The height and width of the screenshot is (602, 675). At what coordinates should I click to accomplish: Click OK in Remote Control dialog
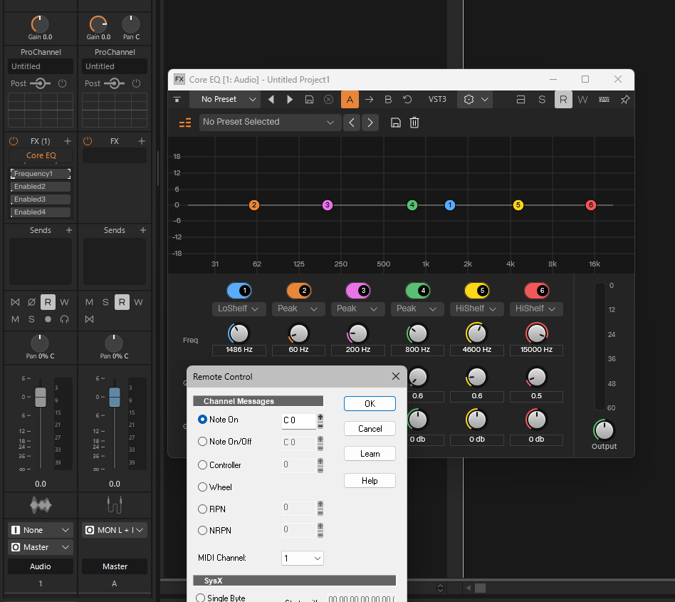tap(370, 403)
